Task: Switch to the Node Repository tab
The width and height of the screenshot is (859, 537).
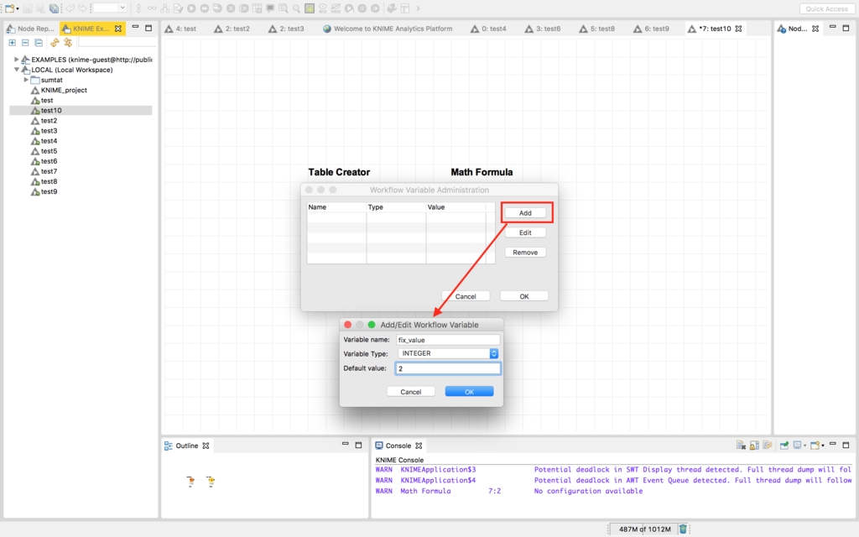Action: tap(31, 29)
